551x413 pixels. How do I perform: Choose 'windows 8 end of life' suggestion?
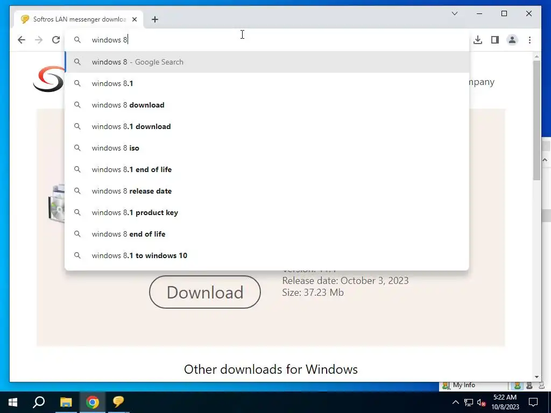[x=267, y=234]
